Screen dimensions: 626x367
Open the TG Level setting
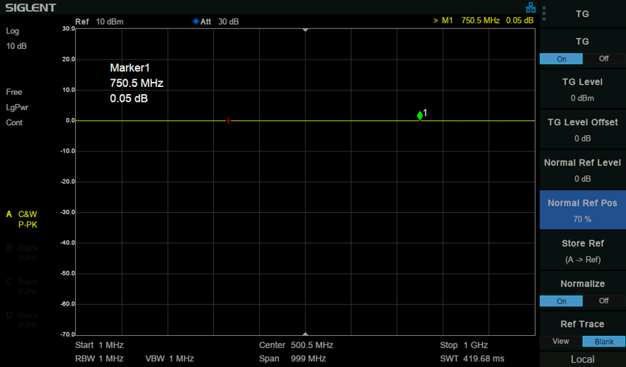point(583,90)
